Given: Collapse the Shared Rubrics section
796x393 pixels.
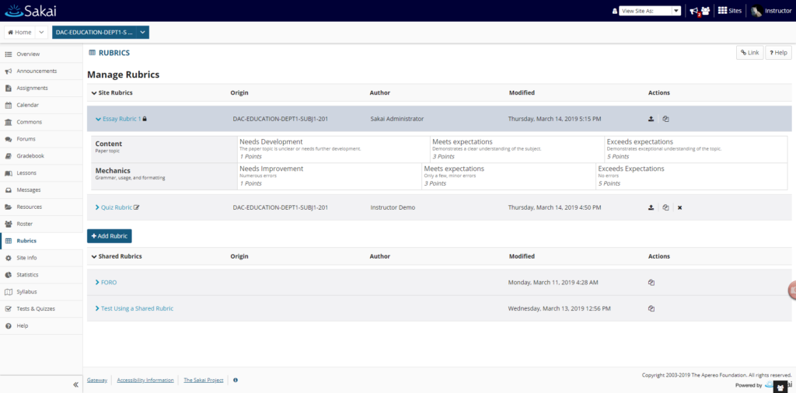Looking at the screenshot, I should 94,256.
